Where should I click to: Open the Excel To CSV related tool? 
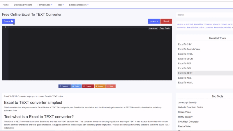point(185,44)
